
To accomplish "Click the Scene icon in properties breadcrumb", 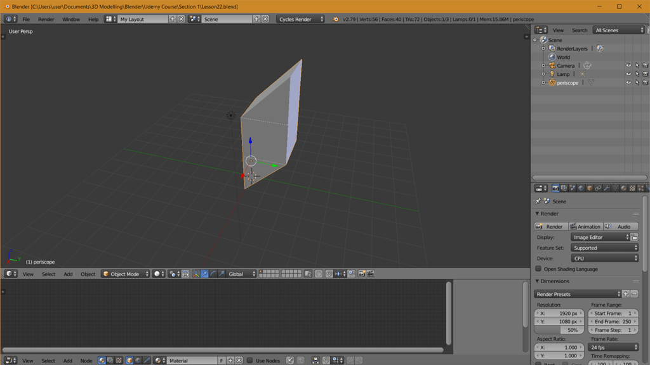I will (x=547, y=202).
